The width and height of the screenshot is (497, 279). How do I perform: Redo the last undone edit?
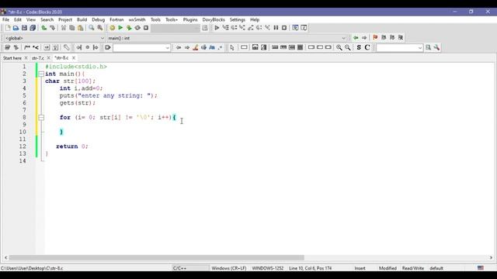coord(52,28)
